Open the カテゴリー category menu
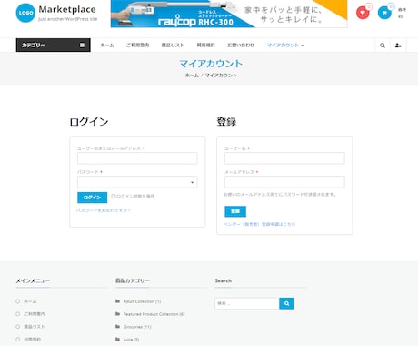Image resolution: width=418 pixels, height=346 pixels. (53, 45)
